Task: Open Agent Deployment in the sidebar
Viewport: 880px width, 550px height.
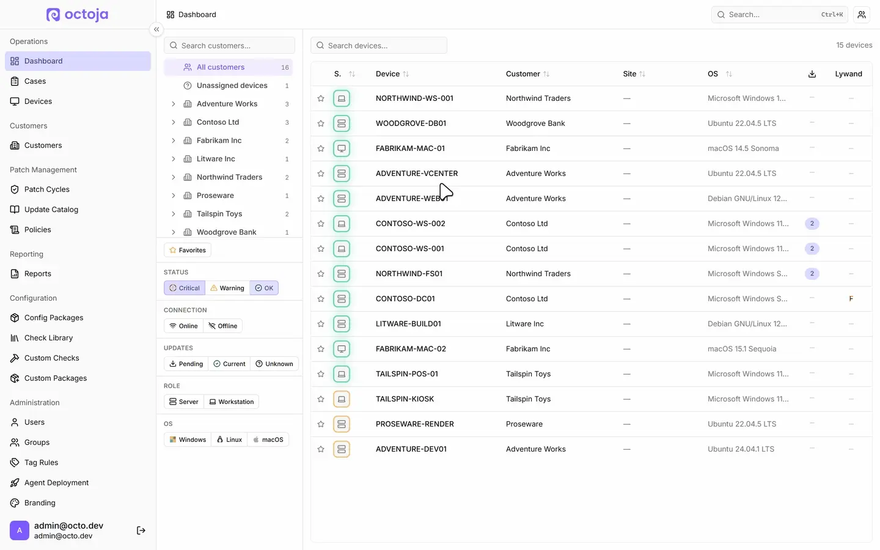Action: [x=78, y=483]
